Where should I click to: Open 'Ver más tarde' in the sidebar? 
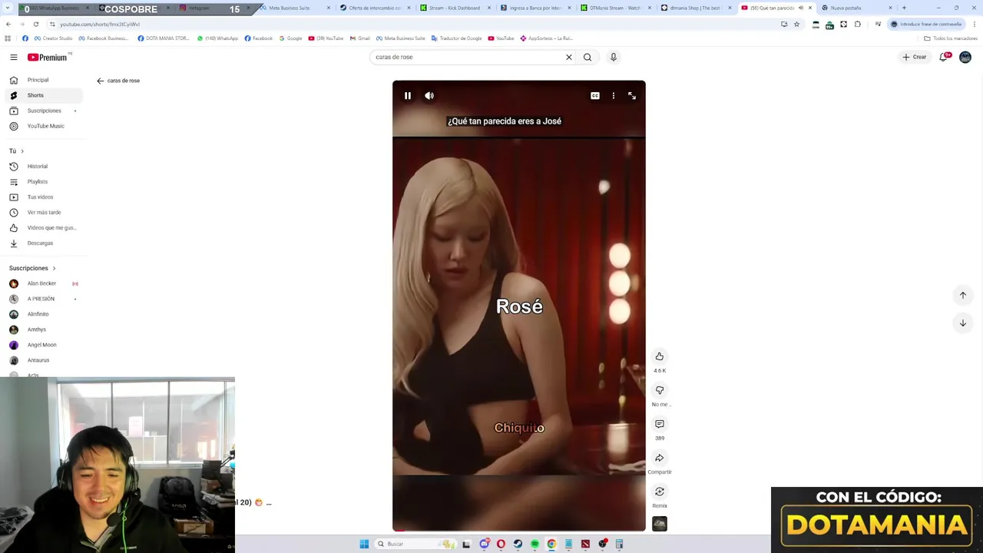pos(43,212)
